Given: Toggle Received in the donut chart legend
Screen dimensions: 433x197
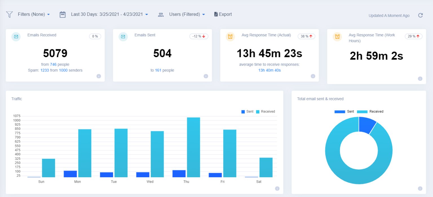Looking at the screenshot, I should (370, 111).
